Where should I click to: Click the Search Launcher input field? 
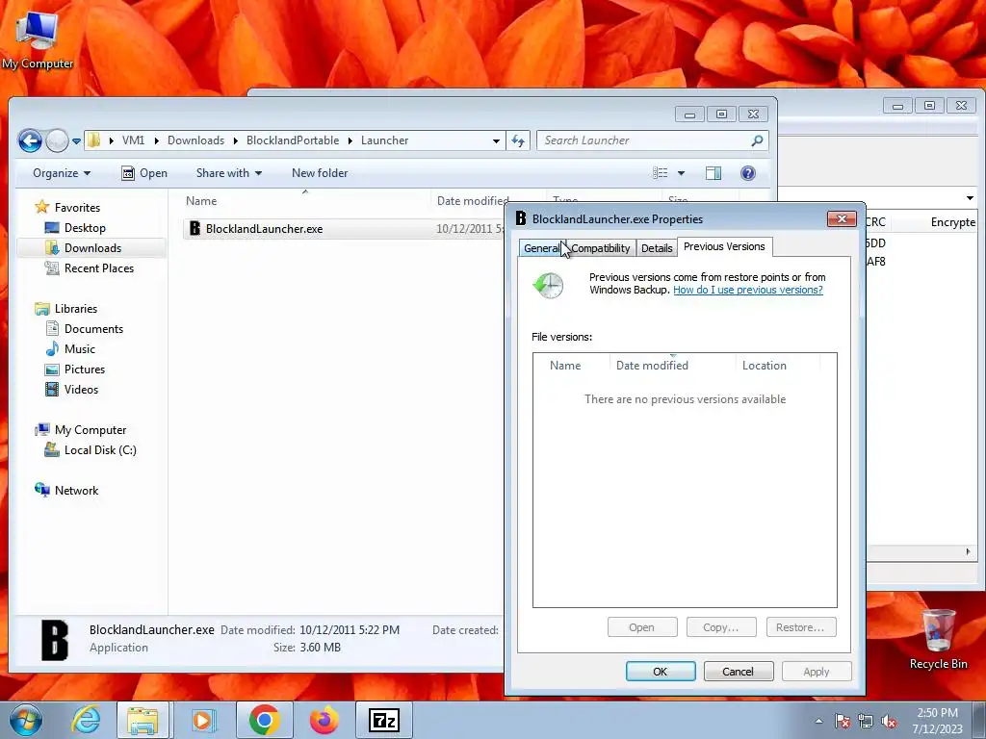(644, 140)
